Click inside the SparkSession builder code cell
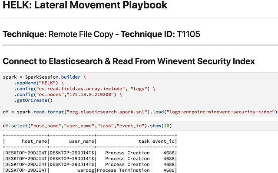278x173 pixels. click(139, 94)
